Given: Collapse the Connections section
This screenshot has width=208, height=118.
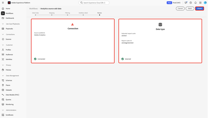Looking at the screenshot, I should tap(3, 34).
